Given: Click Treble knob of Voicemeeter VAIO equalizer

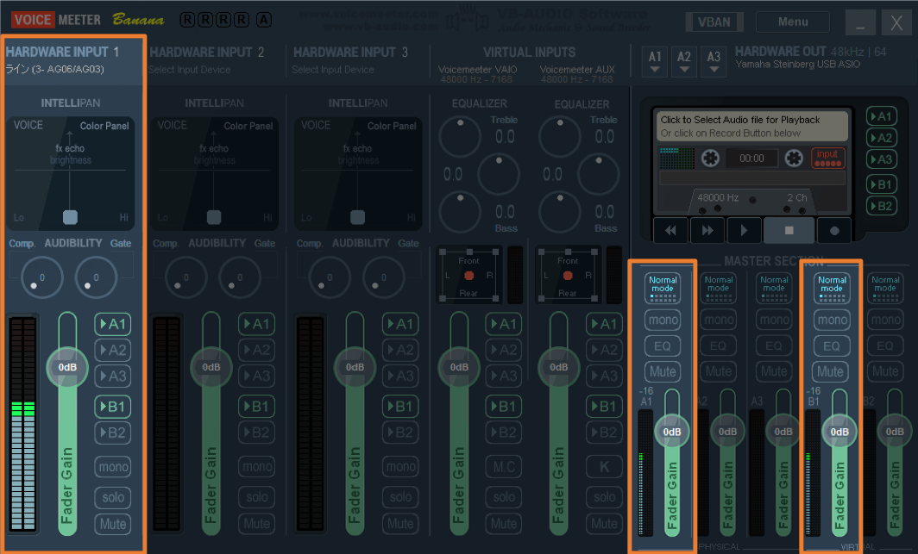Looking at the screenshot, I should (x=460, y=137).
